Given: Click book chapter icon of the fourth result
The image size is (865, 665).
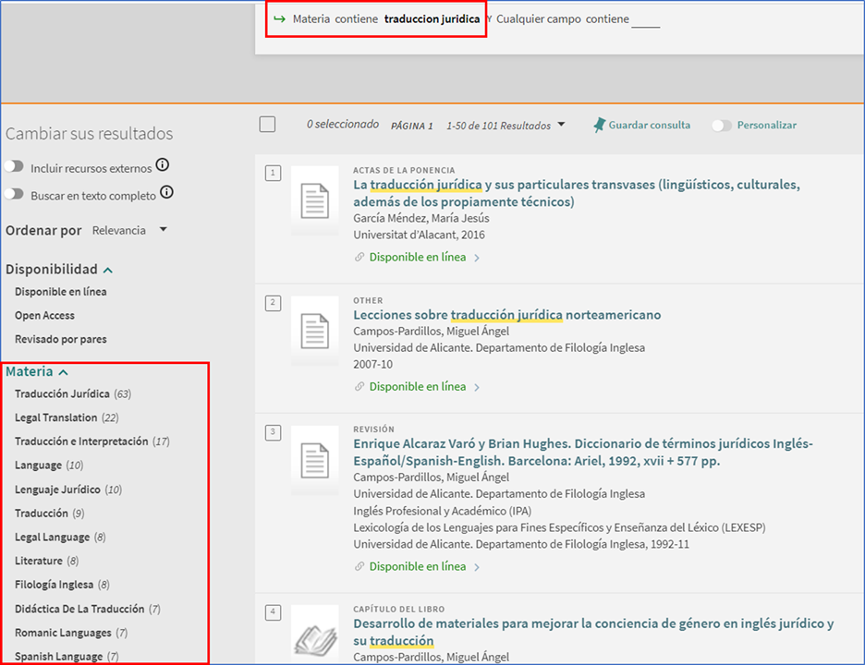Looking at the screenshot, I should 315,634.
